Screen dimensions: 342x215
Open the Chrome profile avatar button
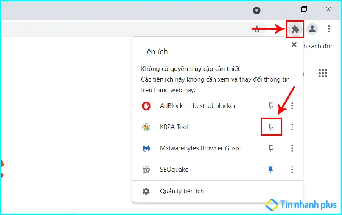click(312, 29)
